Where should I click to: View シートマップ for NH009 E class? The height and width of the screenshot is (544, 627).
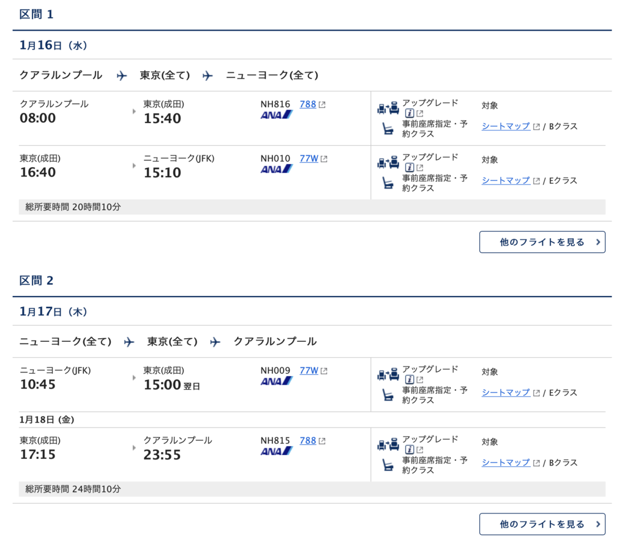(x=506, y=393)
